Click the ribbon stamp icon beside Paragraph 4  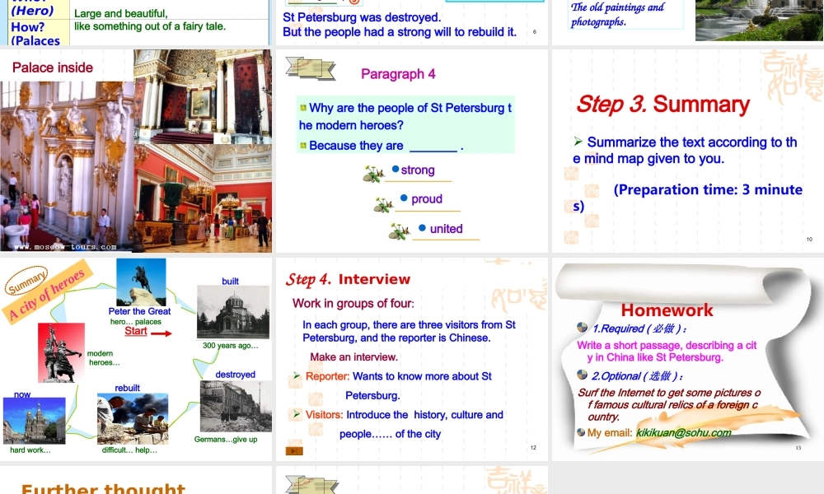[x=310, y=68]
